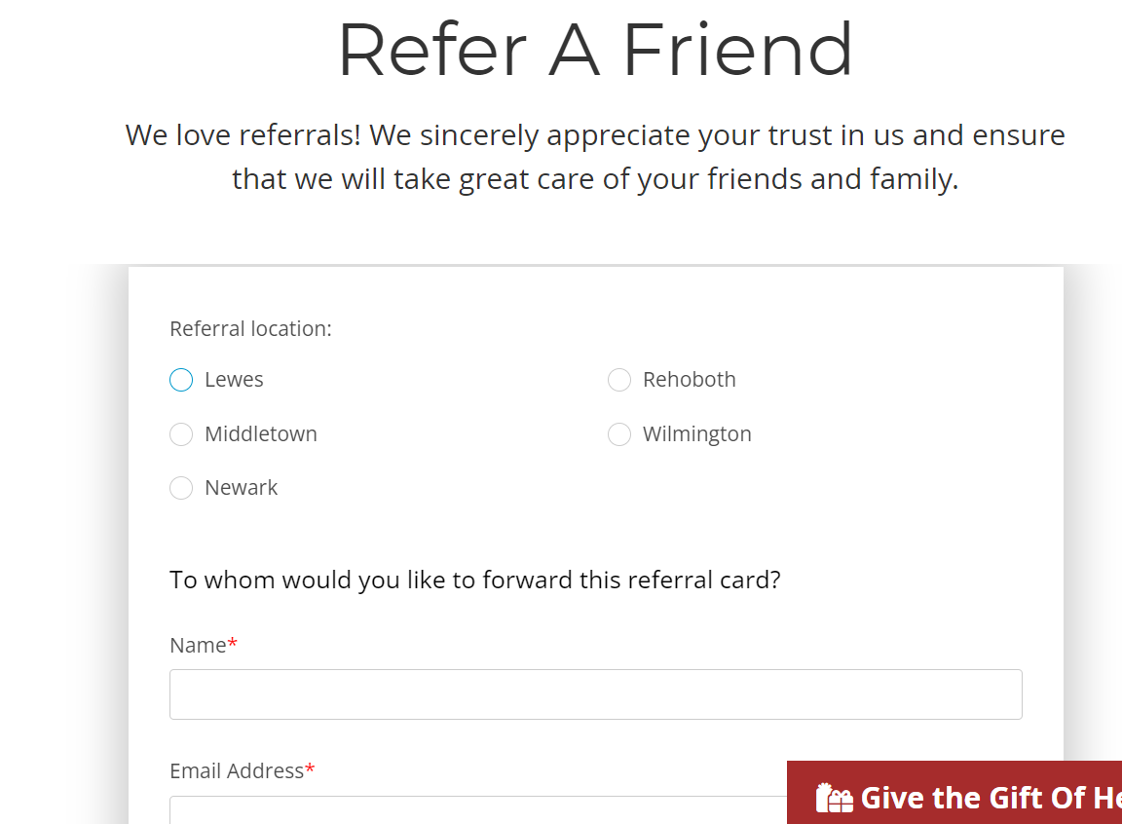The image size is (1122, 824).
Task: Click the Wilmington text label
Action: coord(697,434)
